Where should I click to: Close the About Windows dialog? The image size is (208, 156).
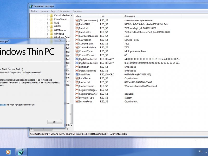pyautogui.click(x=60, y=40)
